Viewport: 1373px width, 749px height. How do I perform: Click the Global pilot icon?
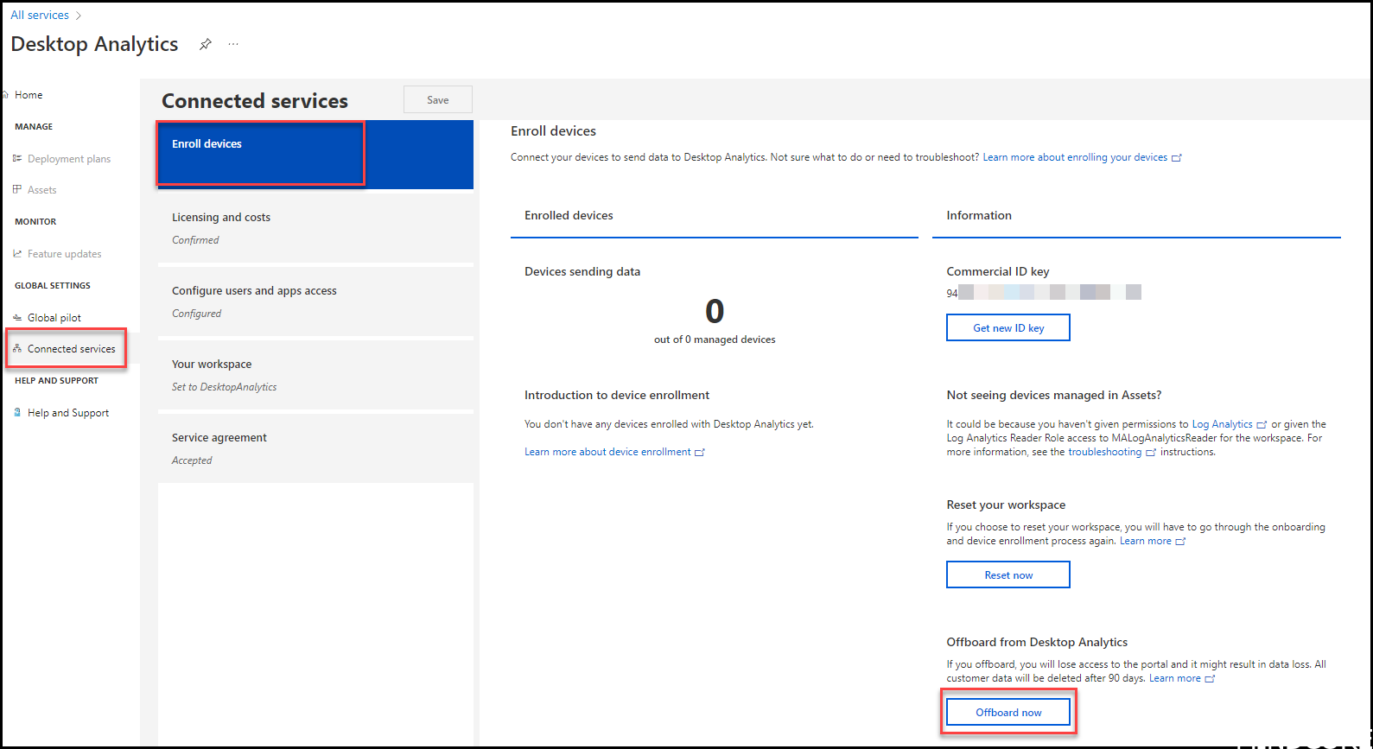coord(17,317)
